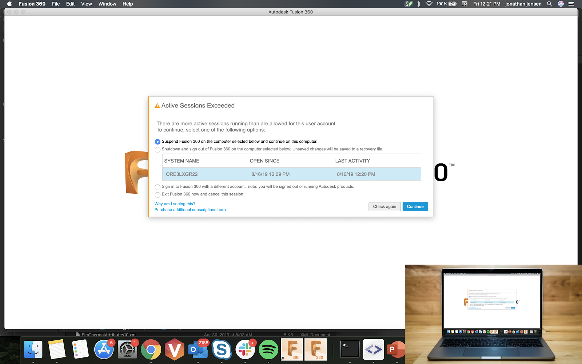Image resolution: width=582 pixels, height=364 pixels.
Task: Launch Google Chrome from the Dock
Action: pyautogui.click(x=151, y=349)
